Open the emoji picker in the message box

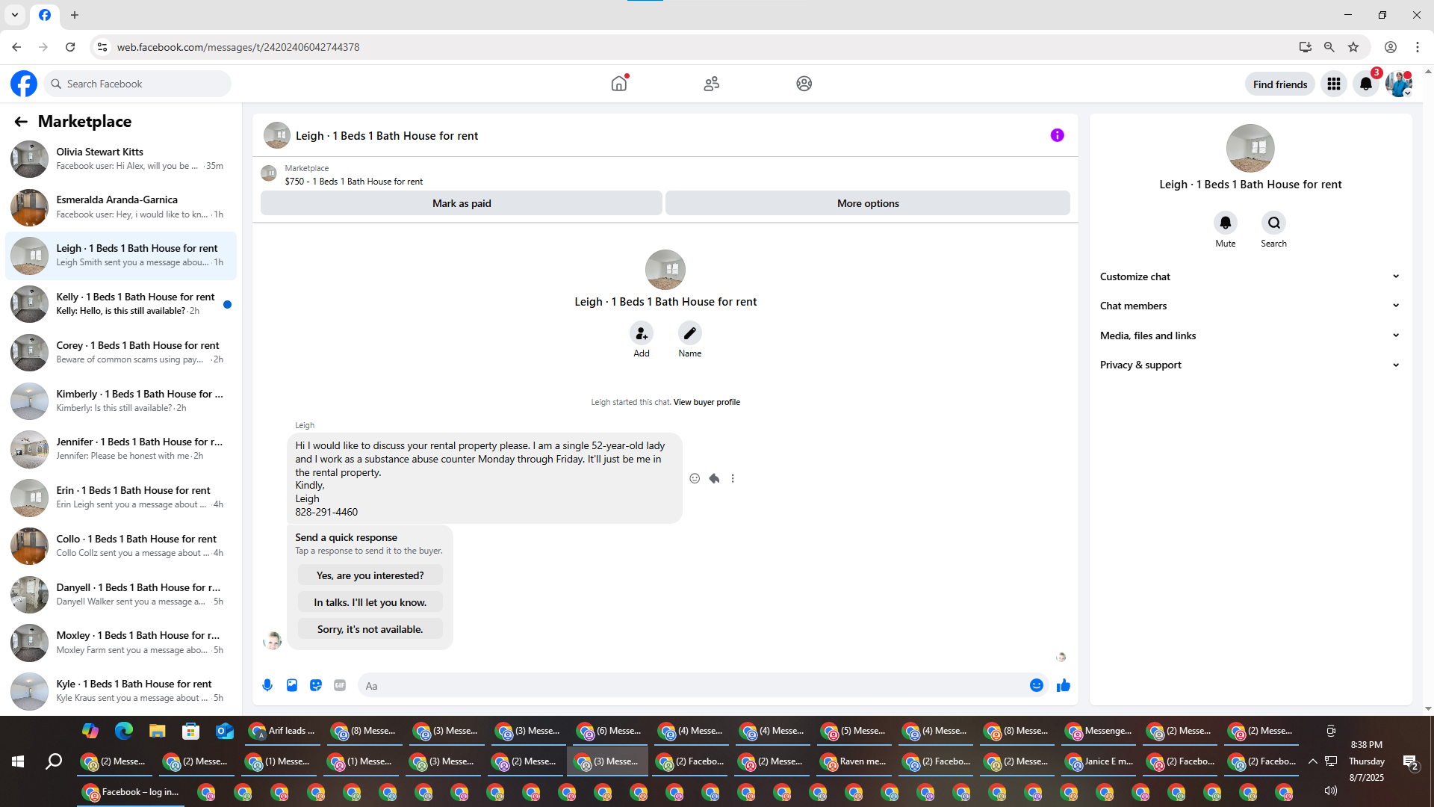pyautogui.click(x=1037, y=685)
